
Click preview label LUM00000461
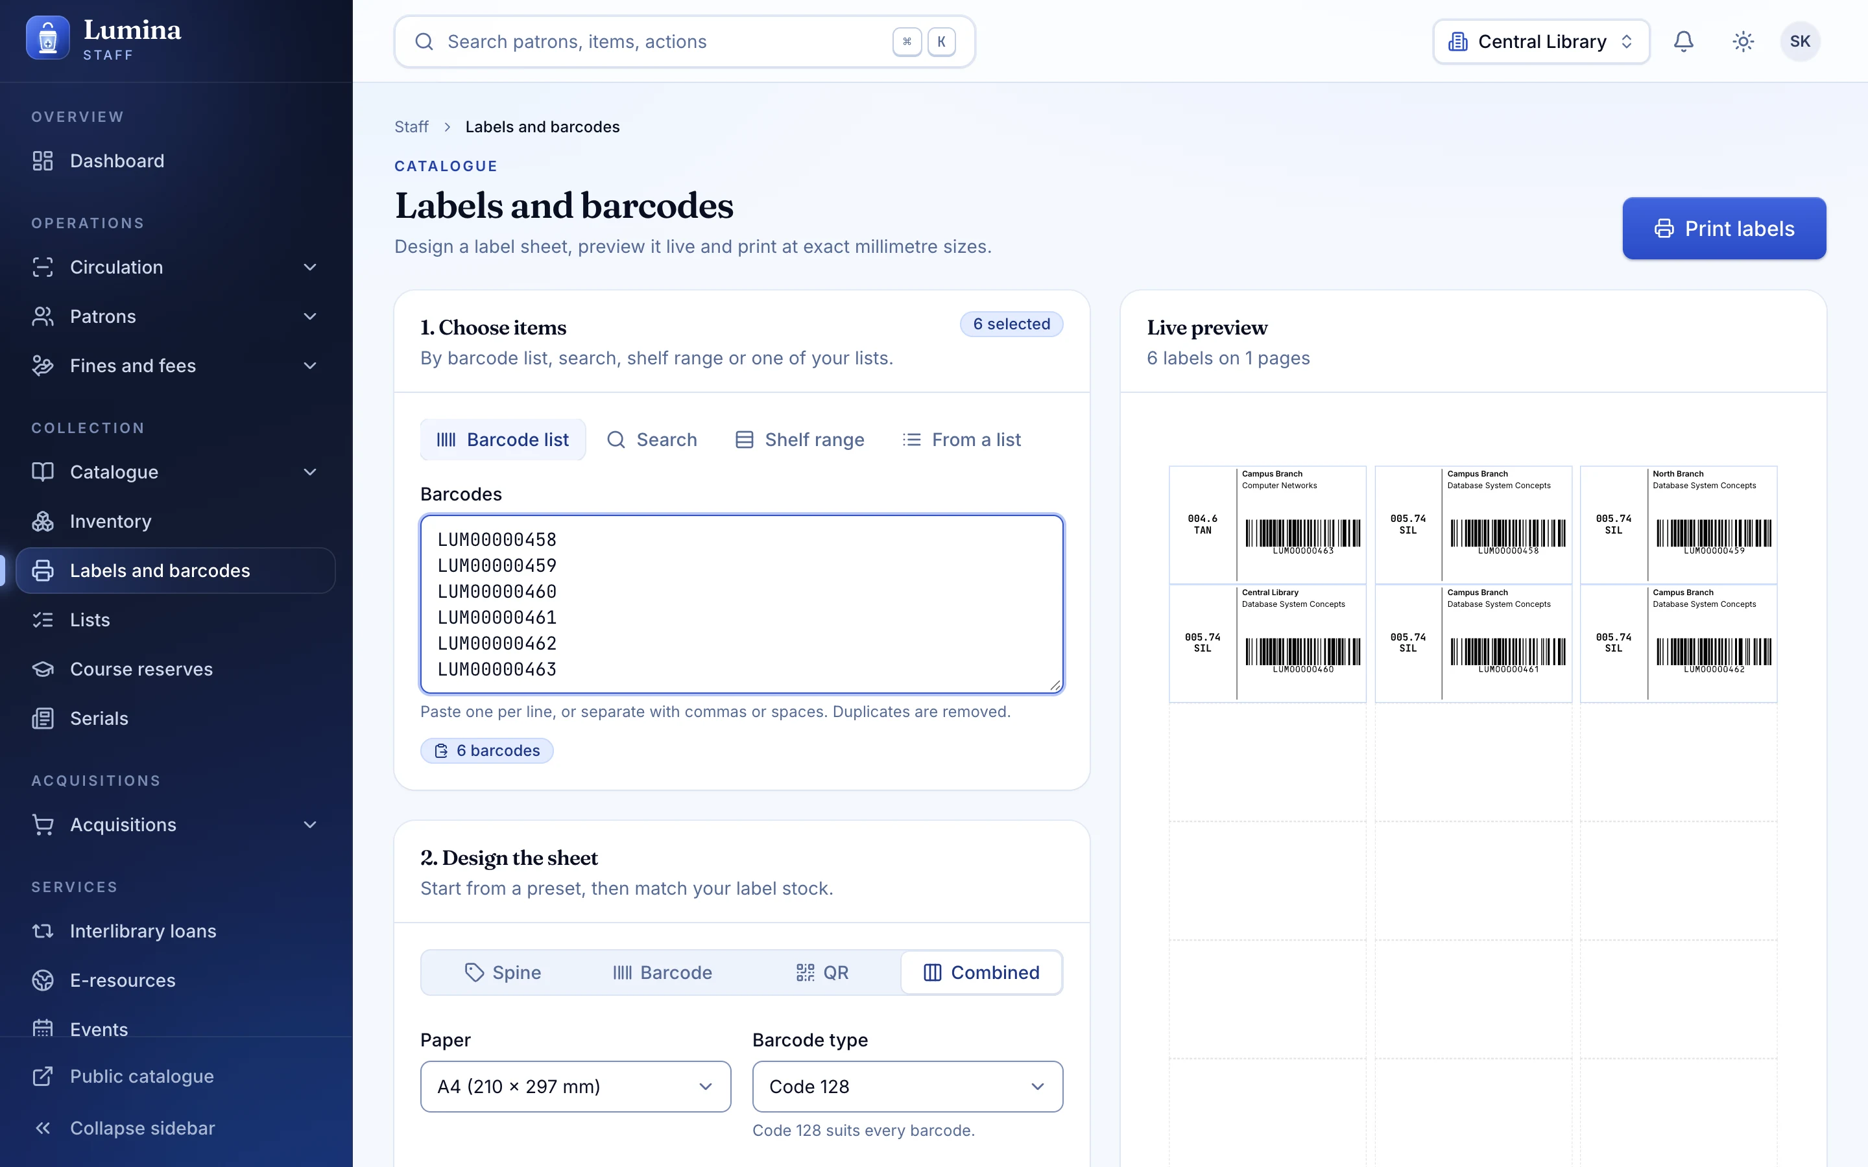(x=1473, y=644)
